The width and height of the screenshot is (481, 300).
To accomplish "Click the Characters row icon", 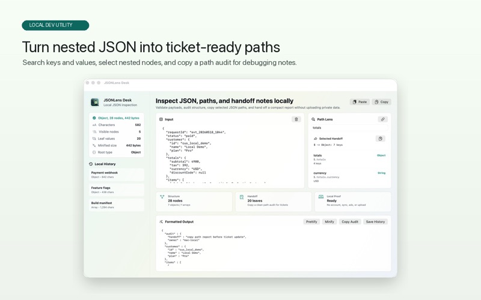I will click(x=94, y=125).
